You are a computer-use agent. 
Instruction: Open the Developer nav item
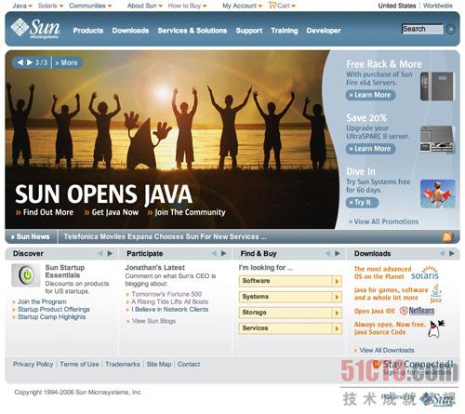pyautogui.click(x=324, y=31)
